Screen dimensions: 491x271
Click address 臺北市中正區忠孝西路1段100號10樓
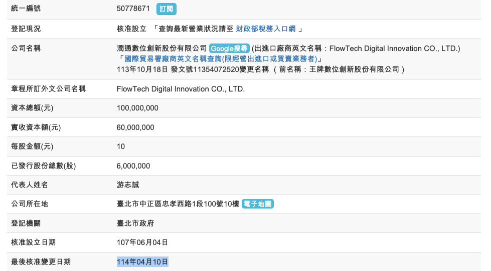(x=178, y=204)
